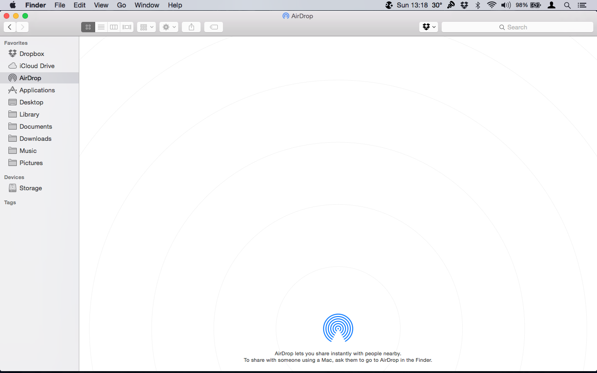
Task: Click the Wi-Fi menu bar icon
Action: coord(492,5)
